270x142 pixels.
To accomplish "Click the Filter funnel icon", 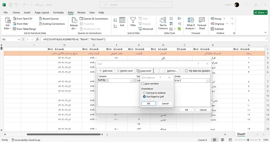I will coord(133,20).
